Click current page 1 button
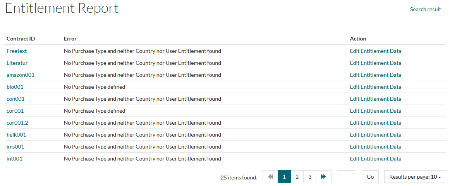 point(284,177)
